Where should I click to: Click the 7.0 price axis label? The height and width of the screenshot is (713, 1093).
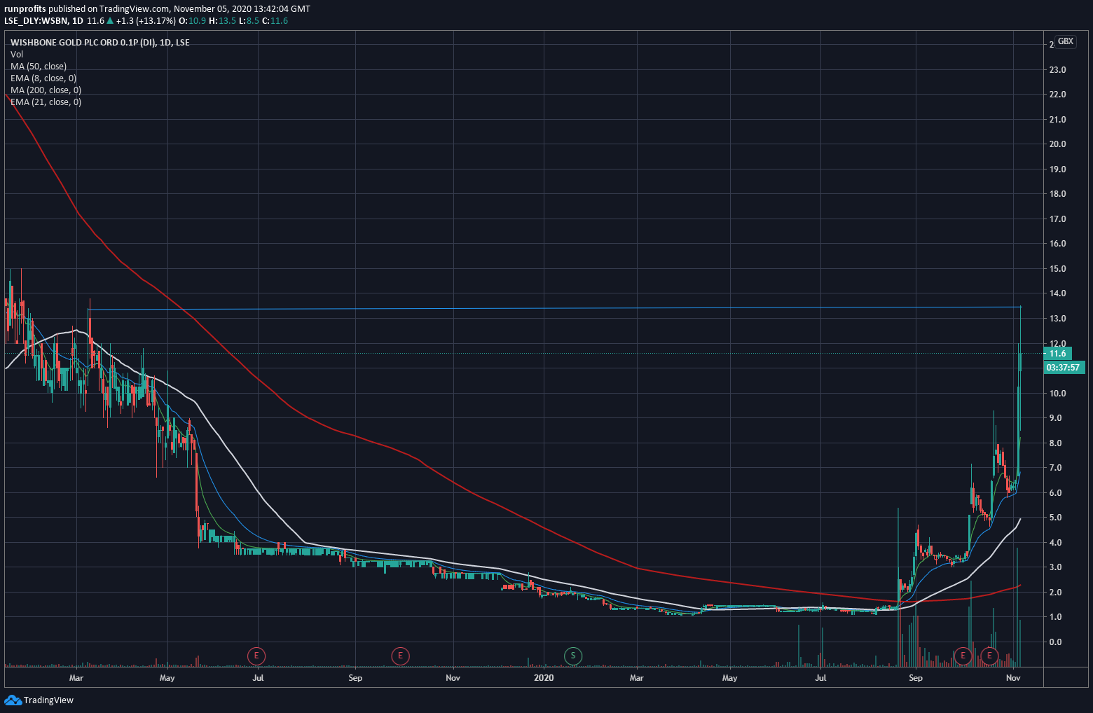[1057, 468]
